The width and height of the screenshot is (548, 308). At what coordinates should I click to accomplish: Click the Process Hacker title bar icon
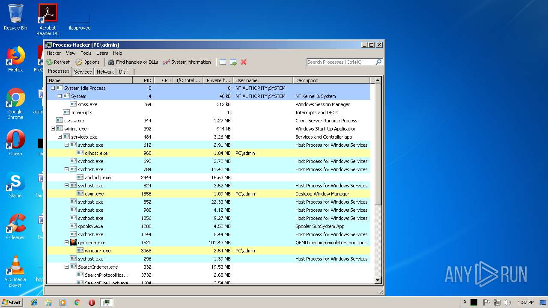click(x=49, y=44)
